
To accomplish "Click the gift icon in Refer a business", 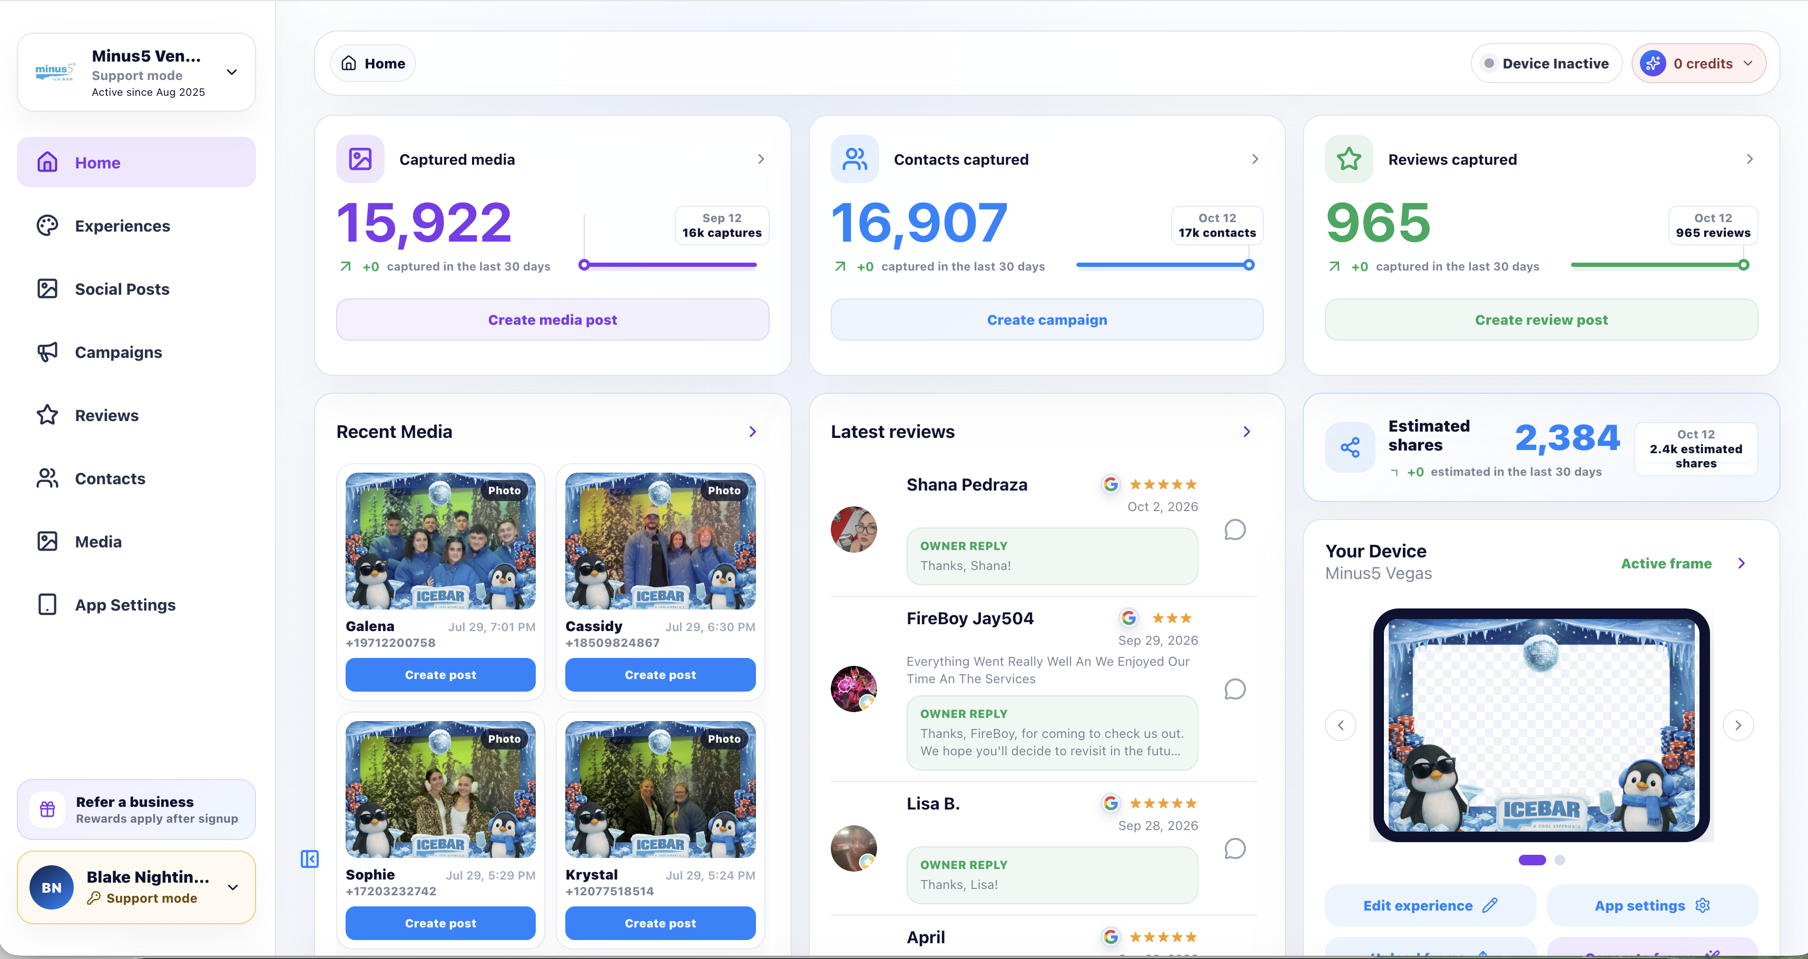I will tap(47, 809).
